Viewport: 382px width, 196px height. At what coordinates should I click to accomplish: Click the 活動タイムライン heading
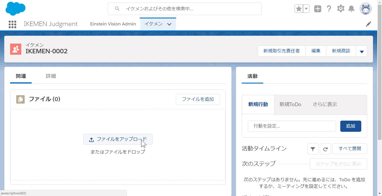coord(264,149)
